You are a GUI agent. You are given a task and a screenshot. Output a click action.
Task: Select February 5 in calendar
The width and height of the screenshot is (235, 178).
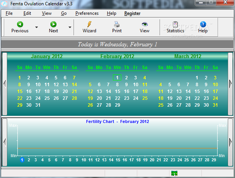pyautogui.click(x=90, y=85)
